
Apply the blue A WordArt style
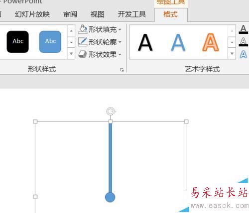point(178,42)
